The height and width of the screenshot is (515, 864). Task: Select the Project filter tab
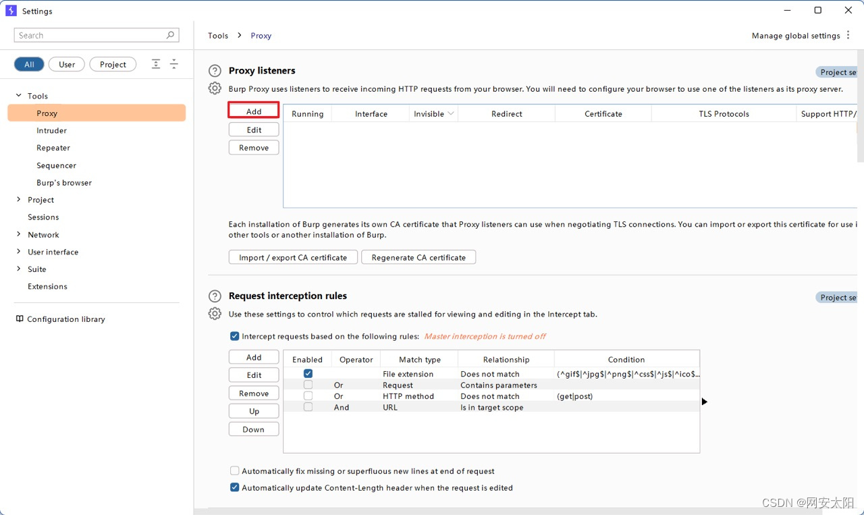[x=113, y=64]
